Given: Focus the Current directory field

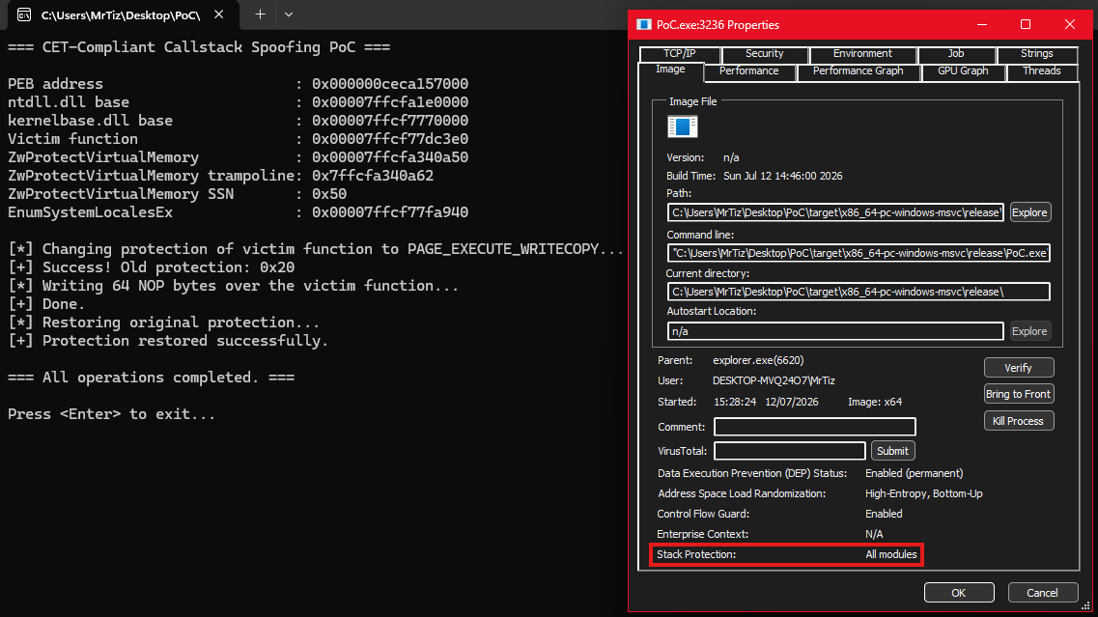Looking at the screenshot, I should click(x=859, y=292).
